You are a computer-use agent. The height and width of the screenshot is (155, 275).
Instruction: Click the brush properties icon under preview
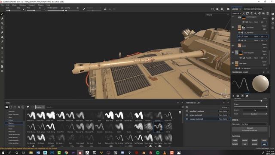[233, 96]
